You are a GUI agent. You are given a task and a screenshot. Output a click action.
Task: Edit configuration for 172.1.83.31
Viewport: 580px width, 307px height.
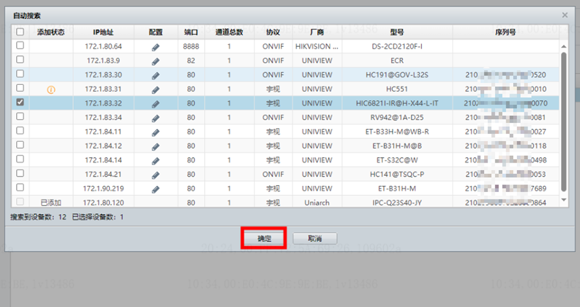tap(156, 90)
